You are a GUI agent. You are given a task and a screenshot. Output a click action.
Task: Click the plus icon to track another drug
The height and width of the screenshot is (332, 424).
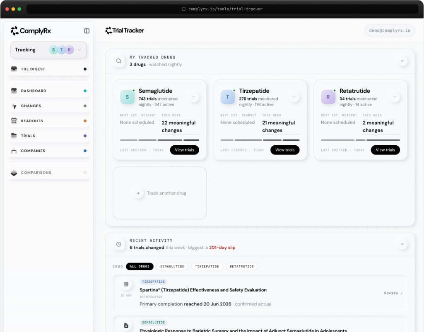point(138,193)
